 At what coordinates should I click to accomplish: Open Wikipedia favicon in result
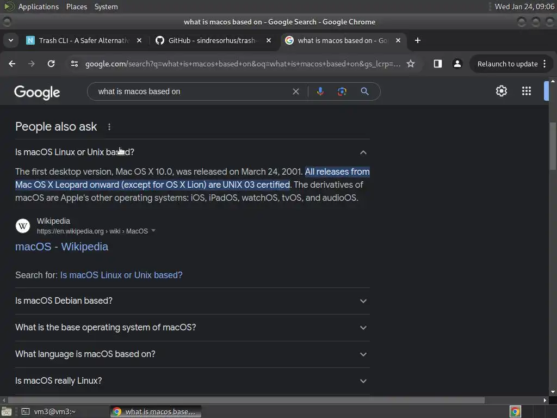click(x=23, y=226)
